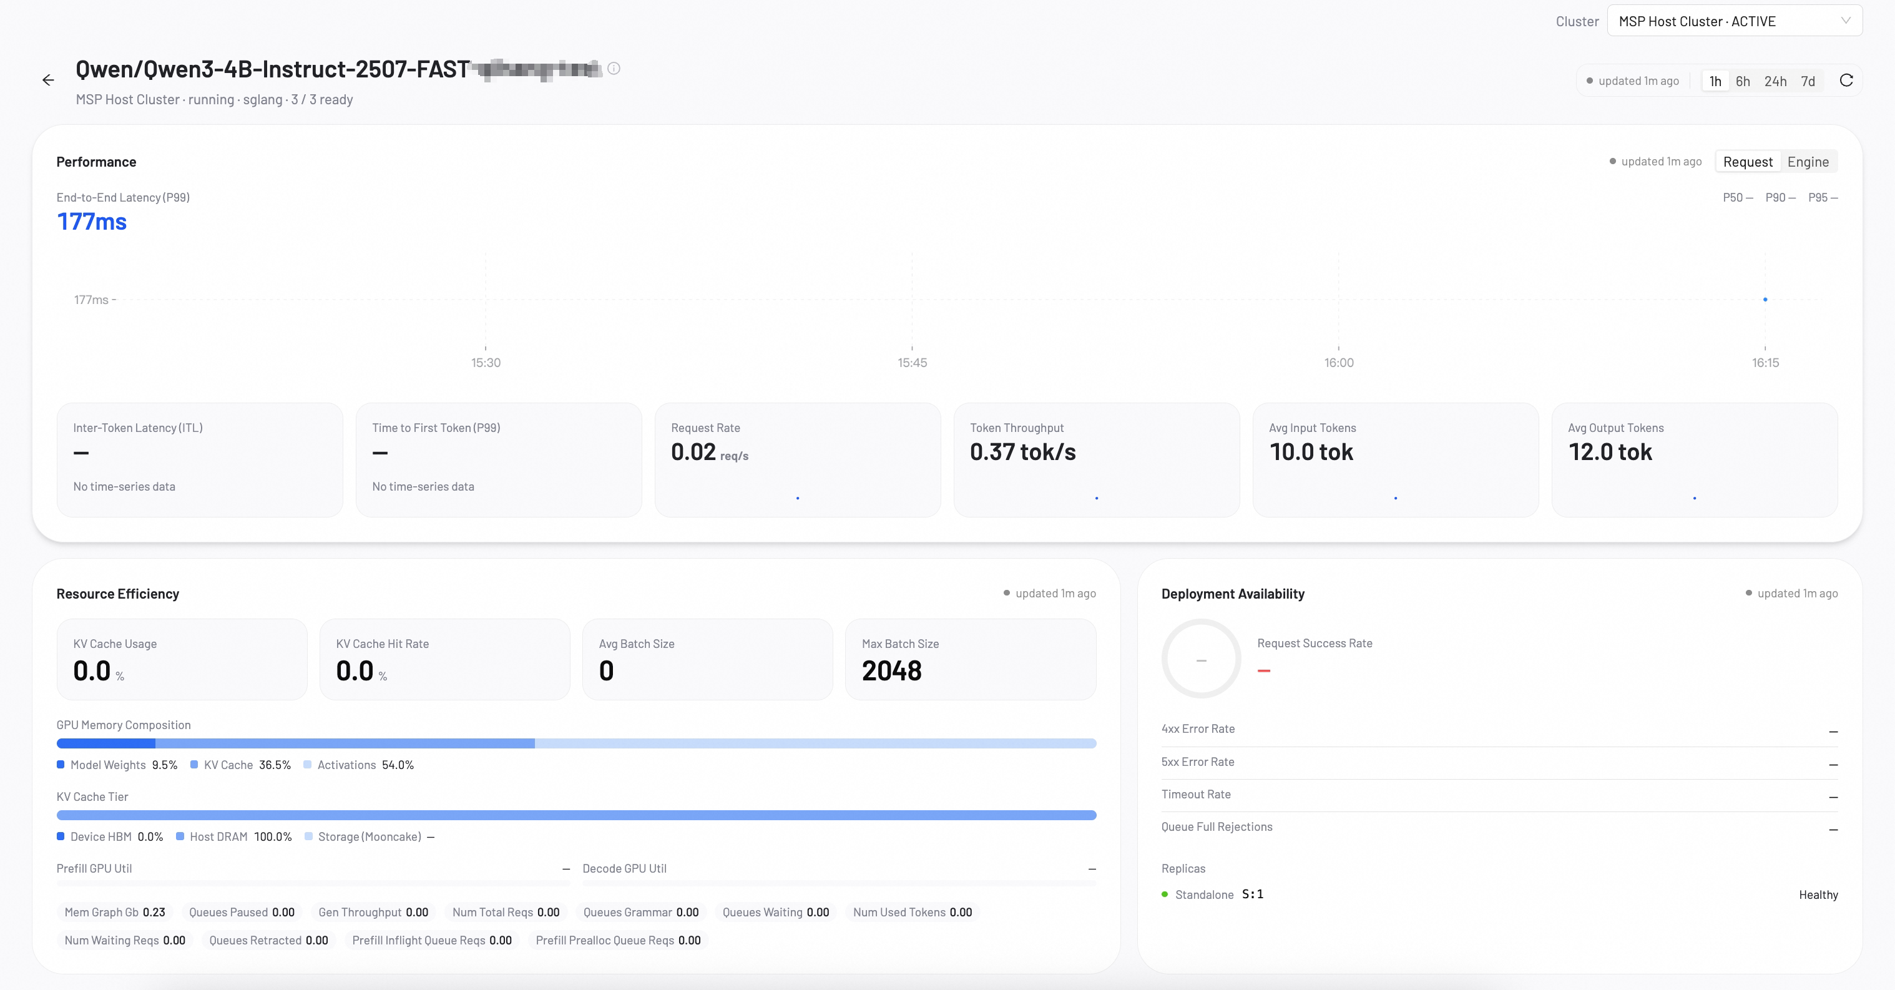Click the KV Cache 36.5% legend swatch
1895x990 pixels.
[x=193, y=764]
